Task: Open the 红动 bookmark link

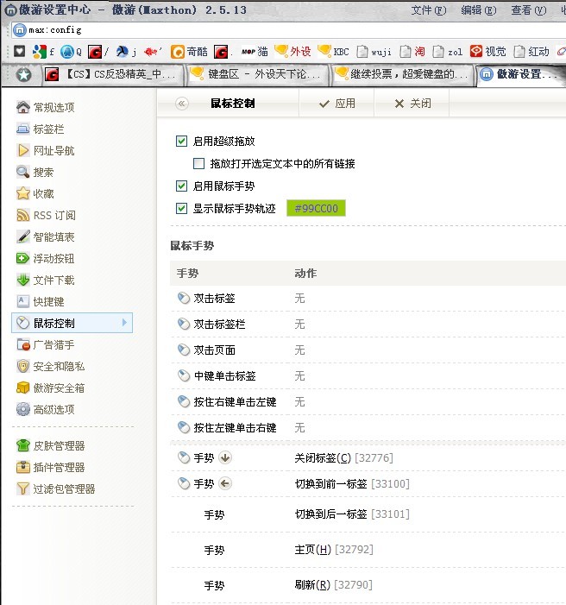Action: point(531,51)
